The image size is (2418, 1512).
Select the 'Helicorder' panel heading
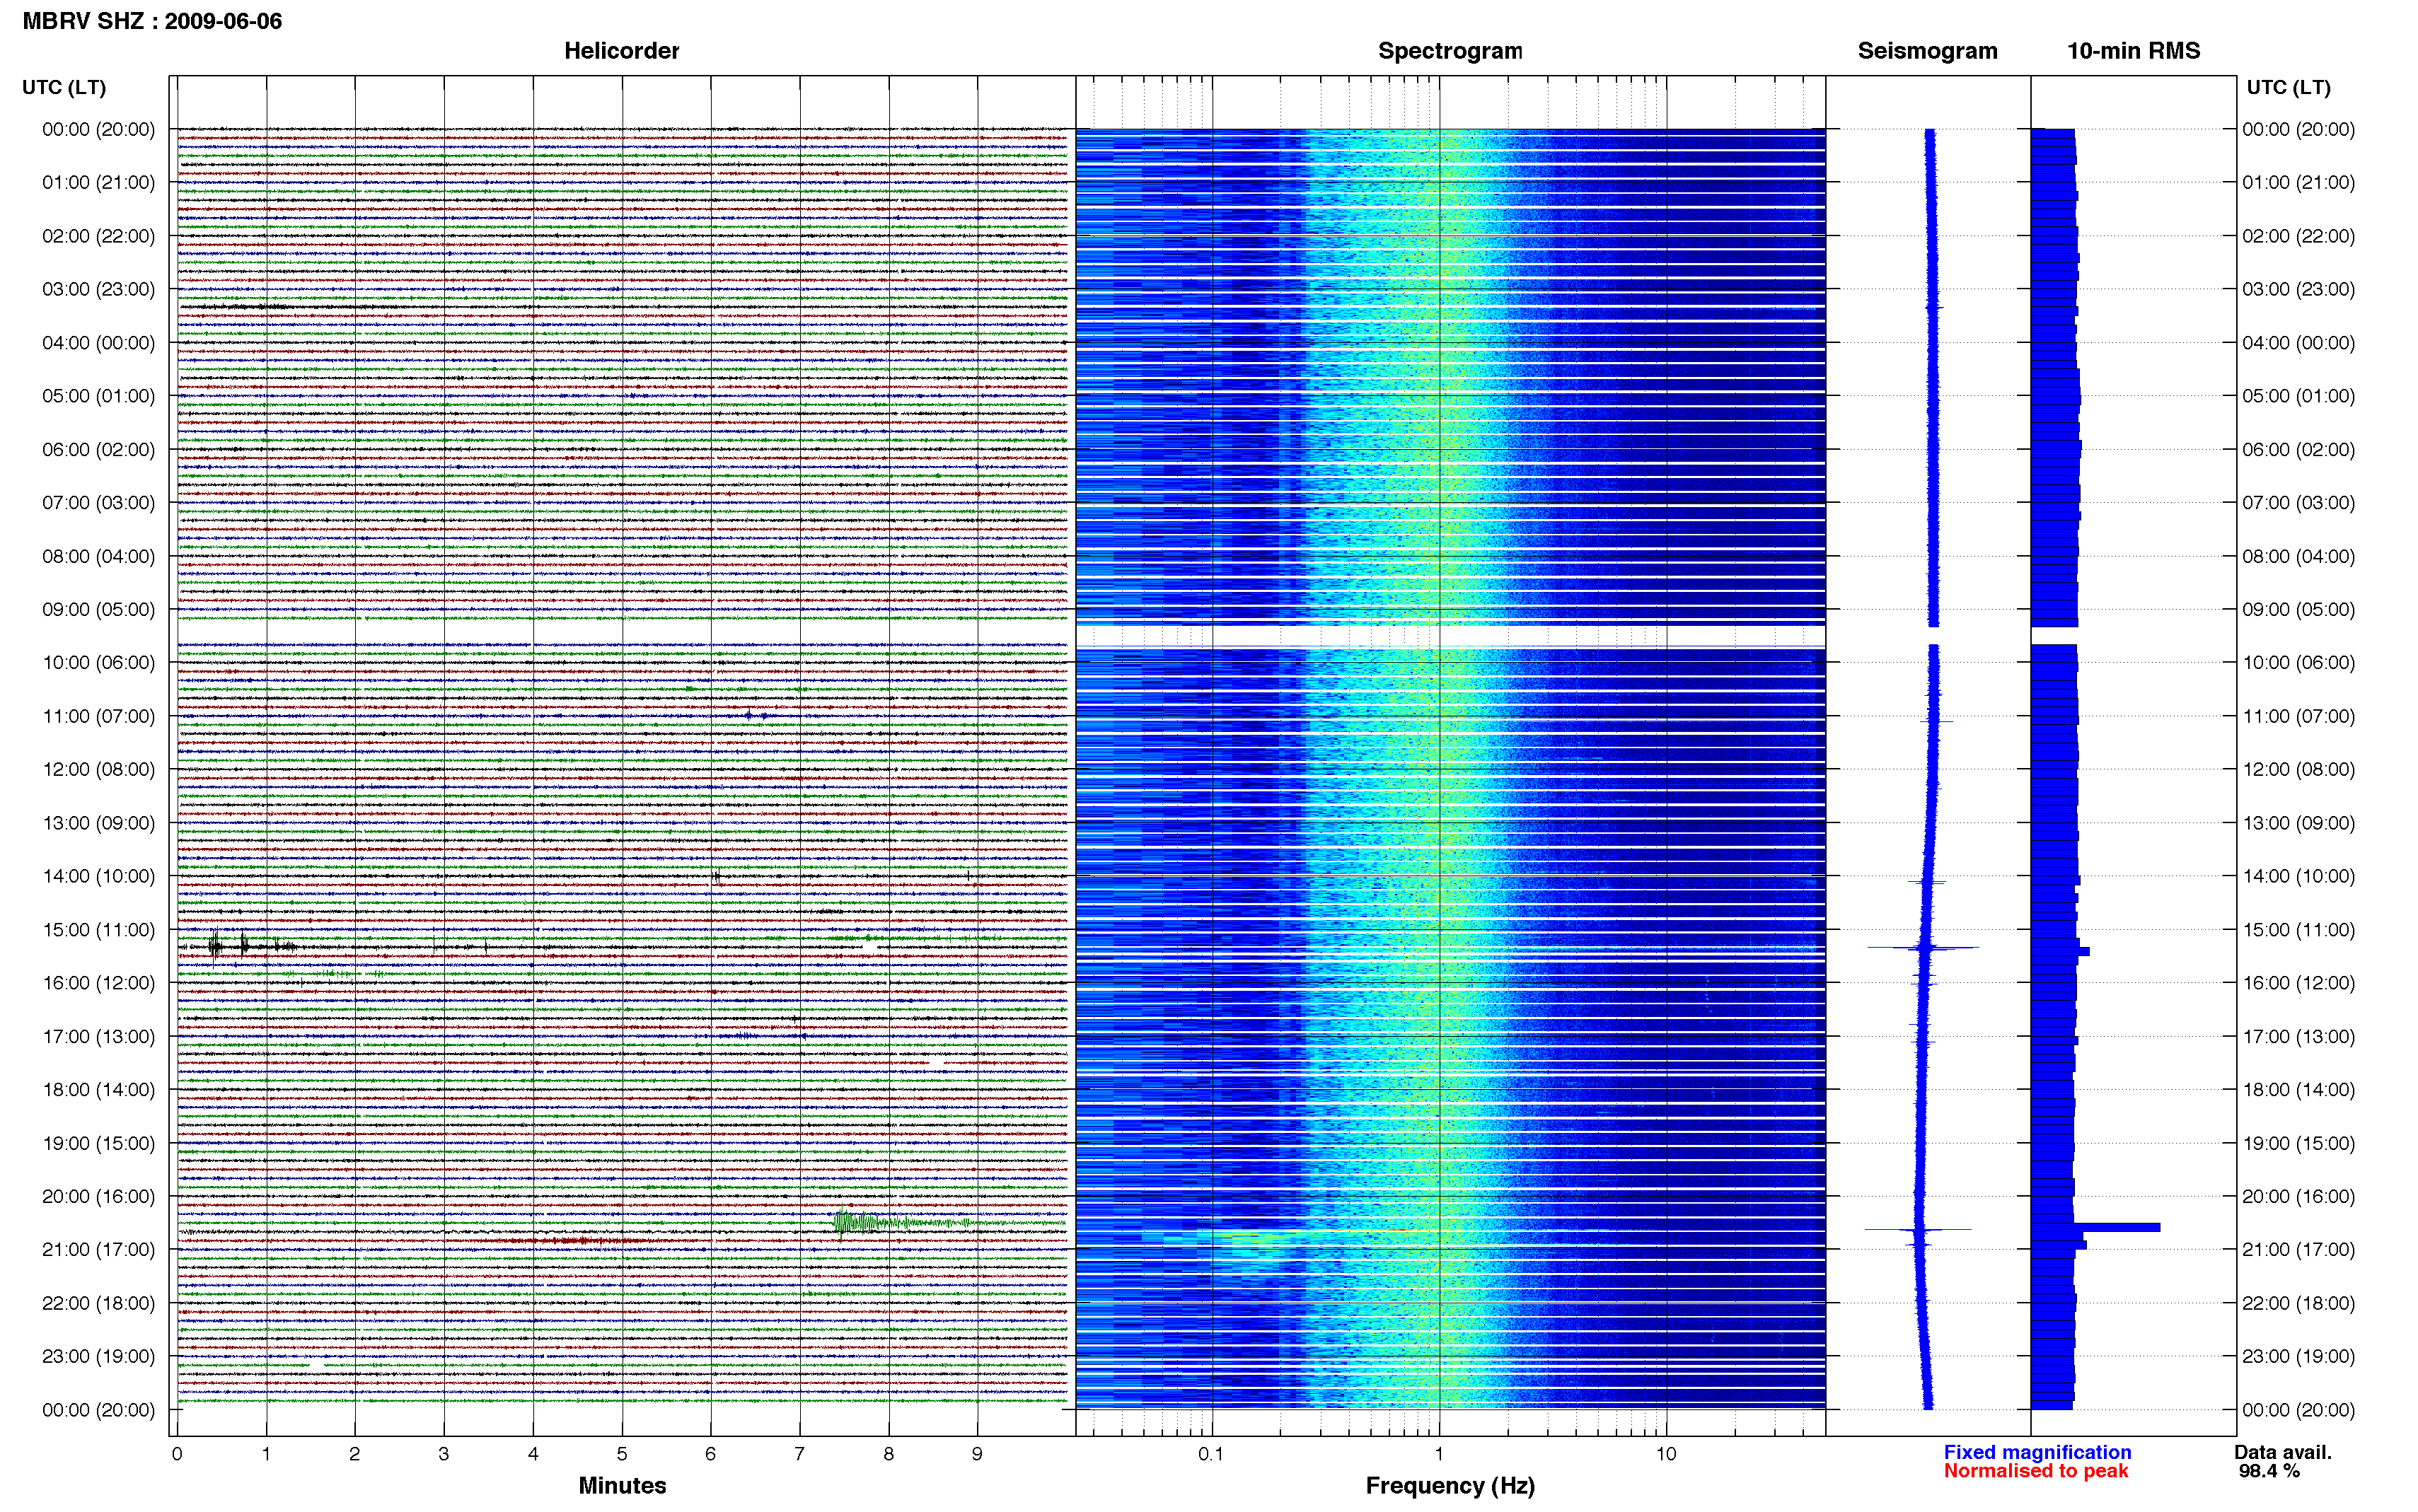click(x=621, y=51)
